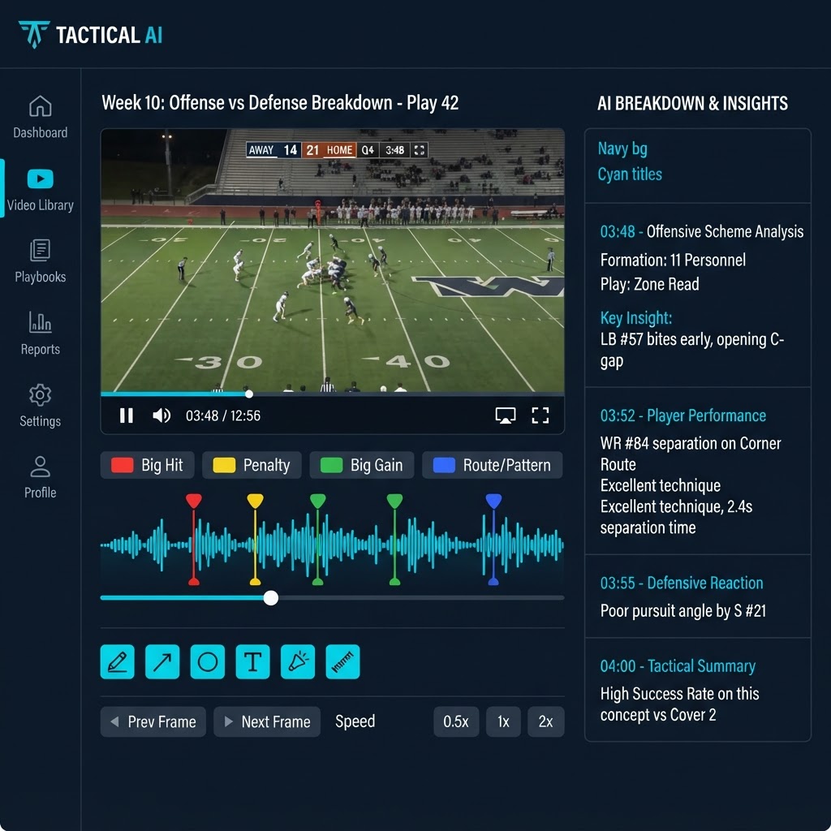
Task: Set playback speed to 2x
Action: pos(546,721)
